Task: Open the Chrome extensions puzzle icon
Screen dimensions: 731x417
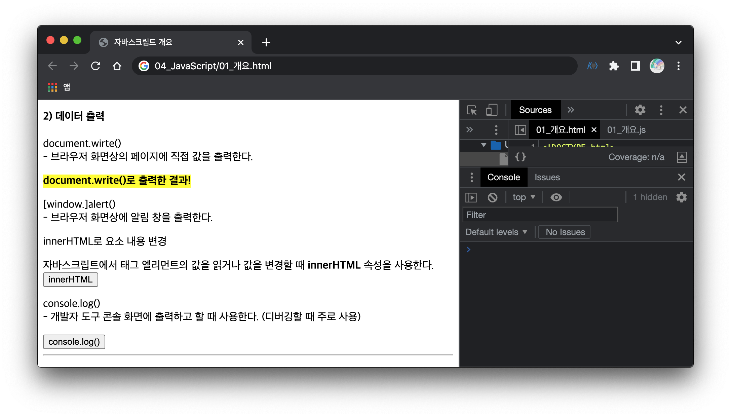Action: coord(614,66)
